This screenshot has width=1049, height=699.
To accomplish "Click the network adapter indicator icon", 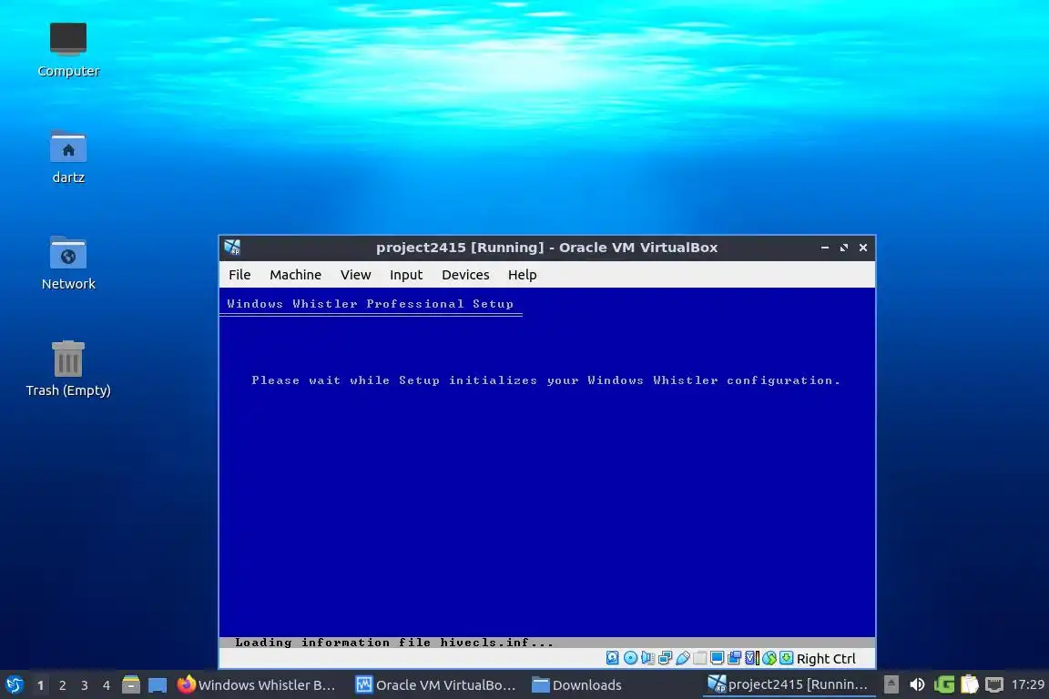I will pyautogui.click(x=665, y=658).
